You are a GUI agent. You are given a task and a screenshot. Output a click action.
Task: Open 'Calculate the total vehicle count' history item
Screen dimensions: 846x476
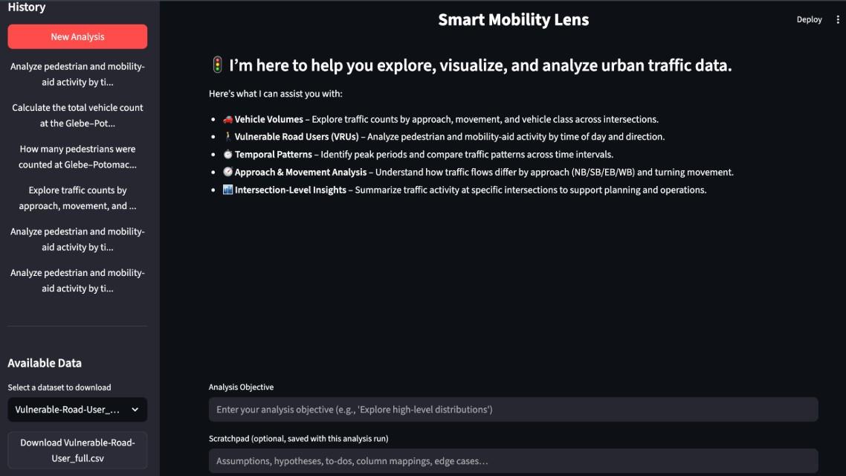click(77, 115)
